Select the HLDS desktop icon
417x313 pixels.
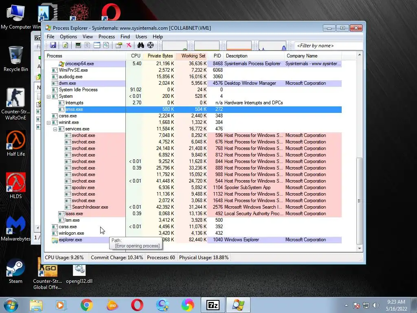tap(16, 186)
